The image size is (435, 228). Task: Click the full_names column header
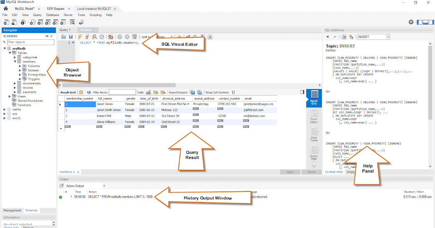(x=110, y=98)
